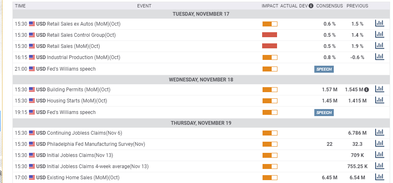393x183 pixels.
Task: Open chart icon for Housing Starts row
Action: pos(379,100)
